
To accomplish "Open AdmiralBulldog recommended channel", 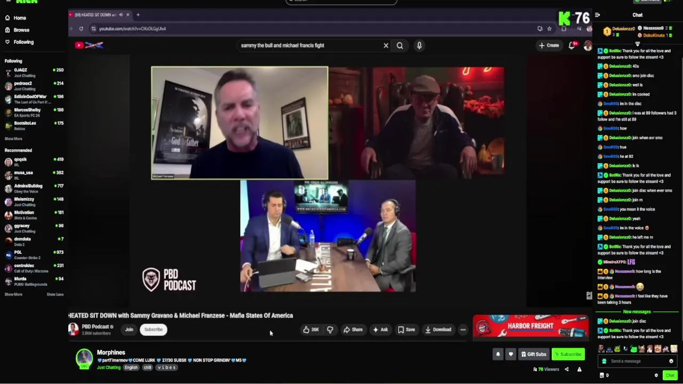I will pos(33,188).
